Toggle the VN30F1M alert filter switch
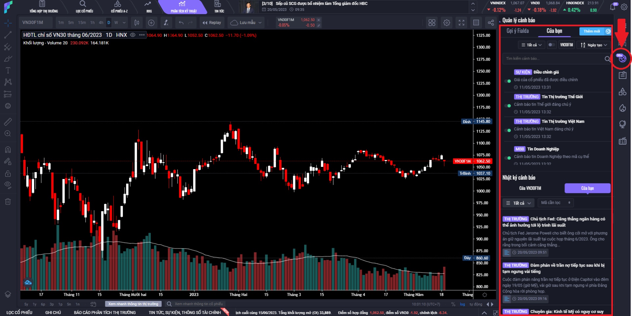632x316 pixels. pos(551,45)
